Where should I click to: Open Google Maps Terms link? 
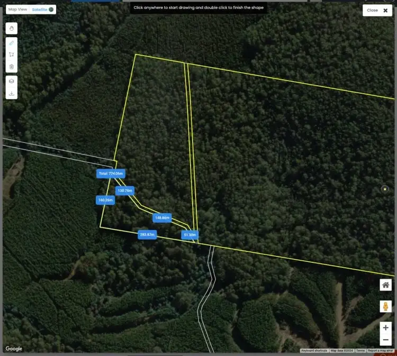tap(360, 351)
